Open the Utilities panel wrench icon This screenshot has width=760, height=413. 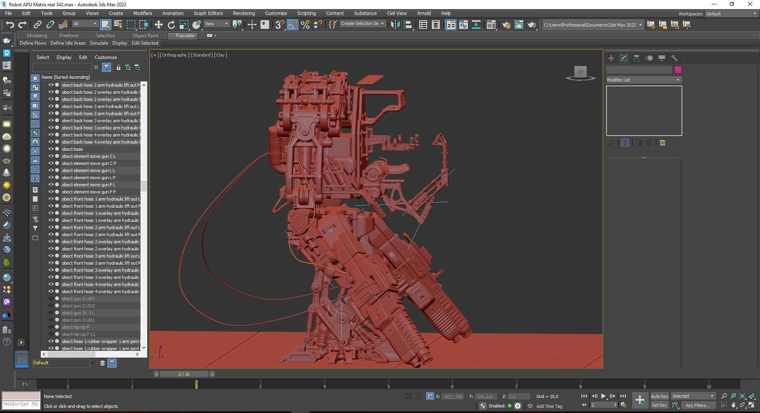coord(674,58)
